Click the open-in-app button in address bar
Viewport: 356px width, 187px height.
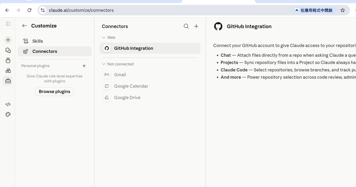click(314, 10)
